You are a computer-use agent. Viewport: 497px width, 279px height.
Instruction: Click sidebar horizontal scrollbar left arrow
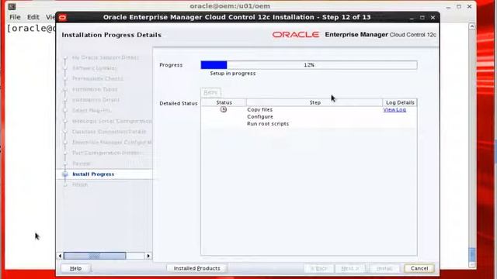coord(61,256)
